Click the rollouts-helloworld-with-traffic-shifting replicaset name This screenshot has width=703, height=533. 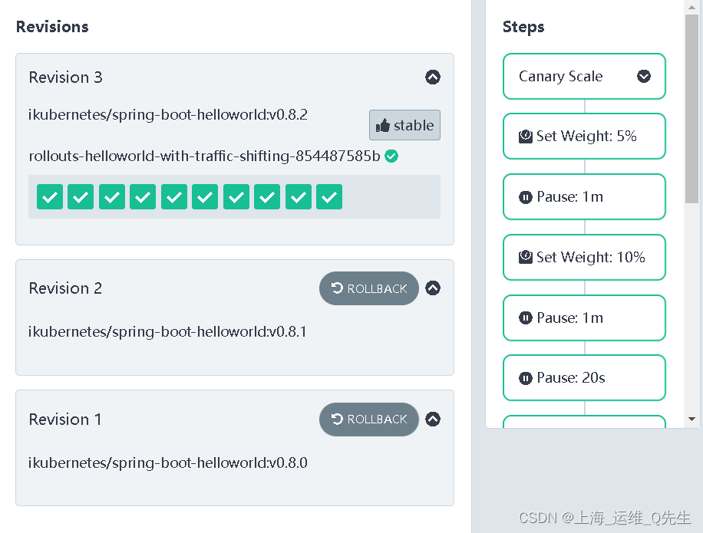pyautogui.click(x=204, y=156)
